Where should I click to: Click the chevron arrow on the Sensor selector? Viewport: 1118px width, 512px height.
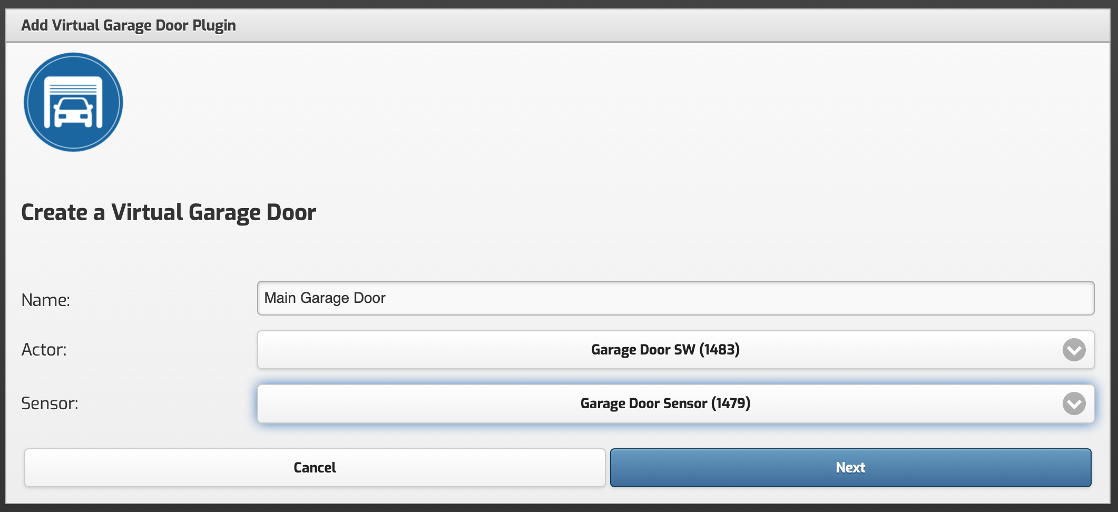click(x=1074, y=403)
